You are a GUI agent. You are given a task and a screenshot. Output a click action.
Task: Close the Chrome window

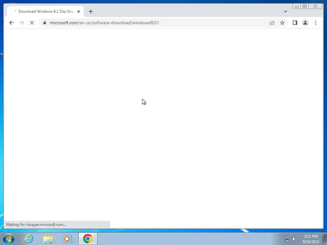click(x=315, y=6)
